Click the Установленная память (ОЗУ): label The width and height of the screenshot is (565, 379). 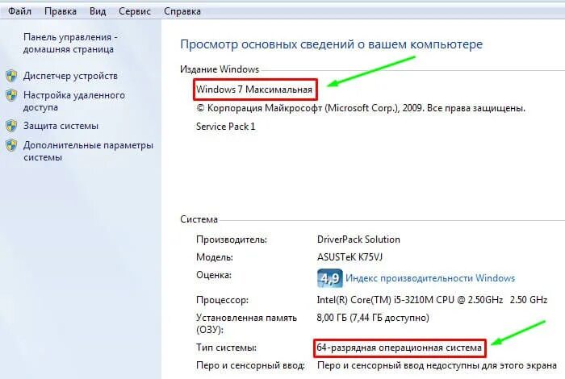(x=246, y=323)
